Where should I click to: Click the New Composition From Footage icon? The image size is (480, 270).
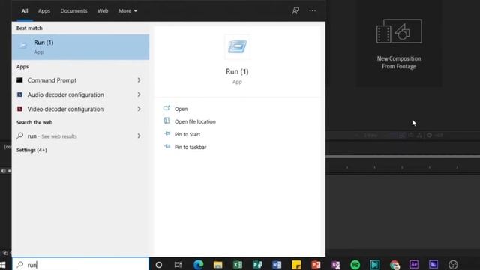pyautogui.click(x=399, y=31)
